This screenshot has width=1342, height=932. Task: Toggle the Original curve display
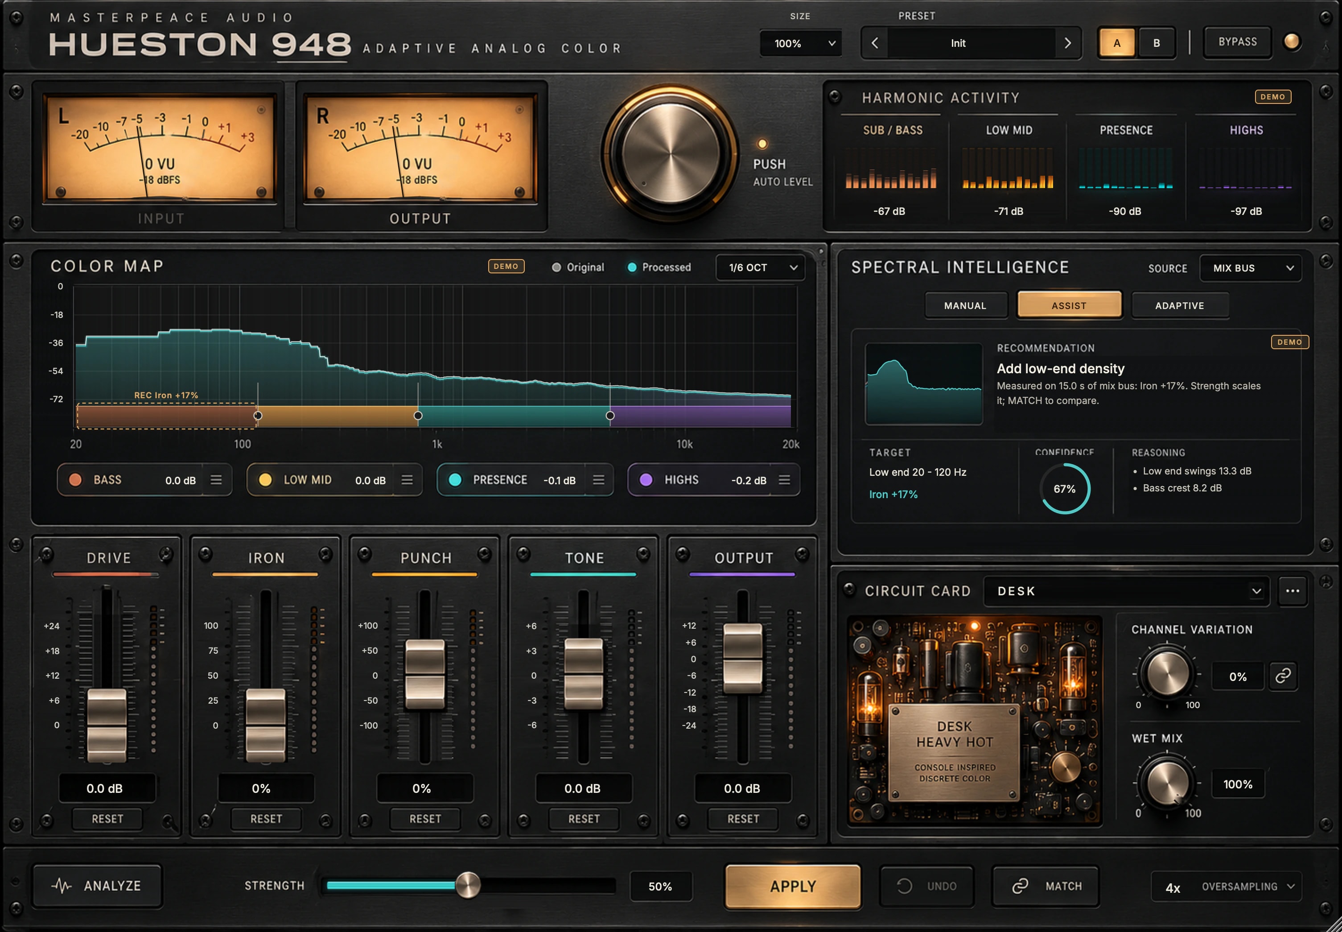(578, 268)
